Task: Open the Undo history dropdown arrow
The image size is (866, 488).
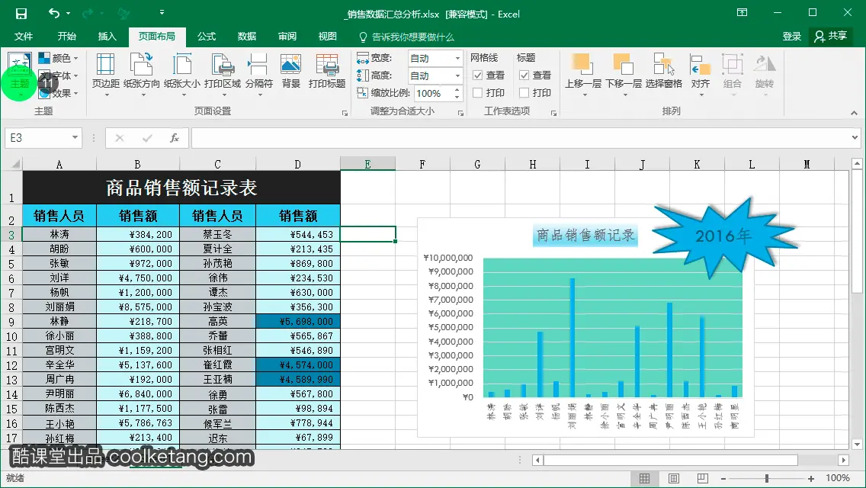Action: [x=69, y=13]
